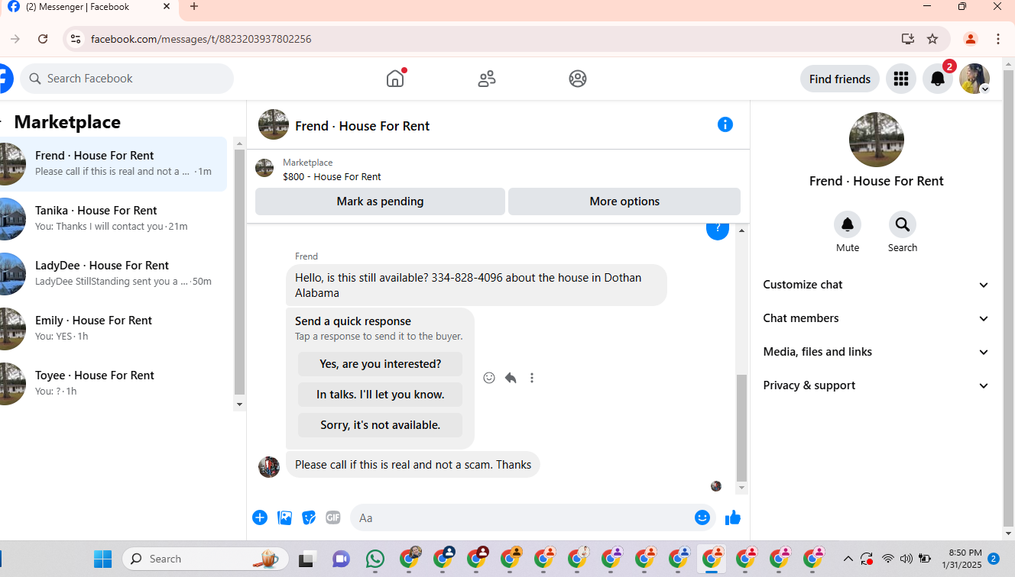Image resolution: width=1015 pixels, height=577 pixels.
Task: Bookmark this page with the star icon
Action: click(x=932, y=39)
